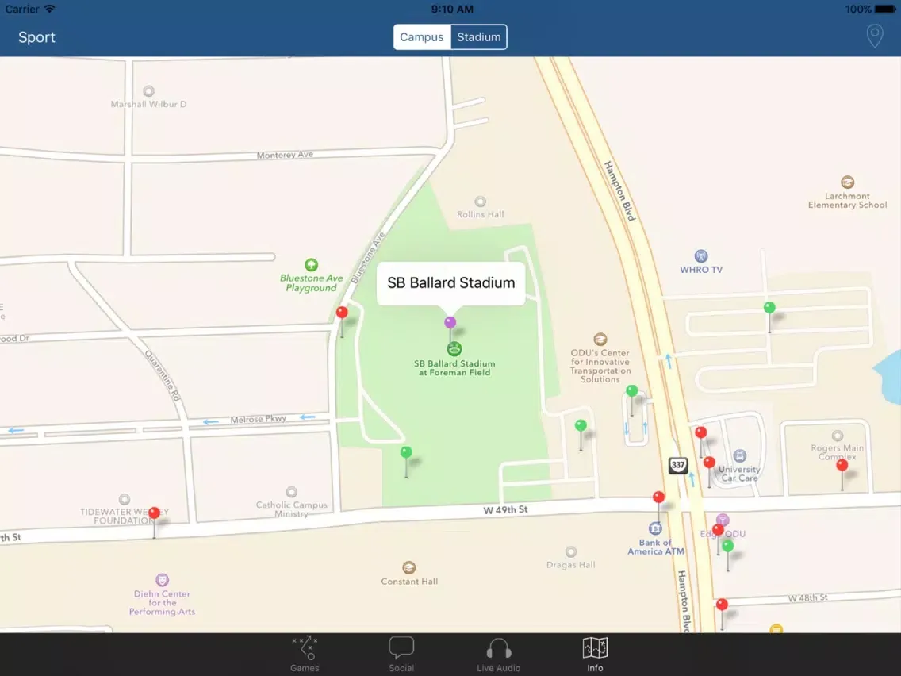This screenshot has height=676, width=901.
Task: Open the Info tab
Action: [x=595, y=654]
